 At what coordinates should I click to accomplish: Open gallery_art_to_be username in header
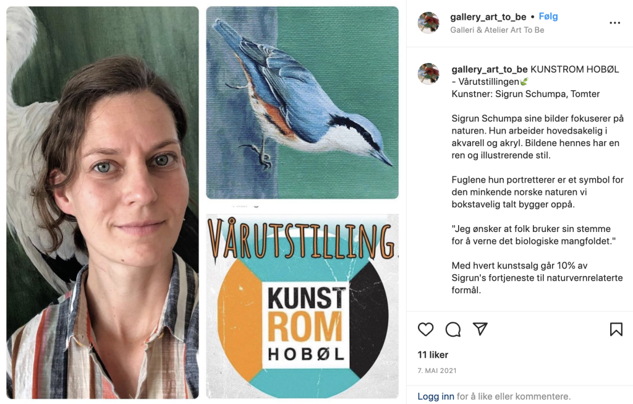point(488,17)
